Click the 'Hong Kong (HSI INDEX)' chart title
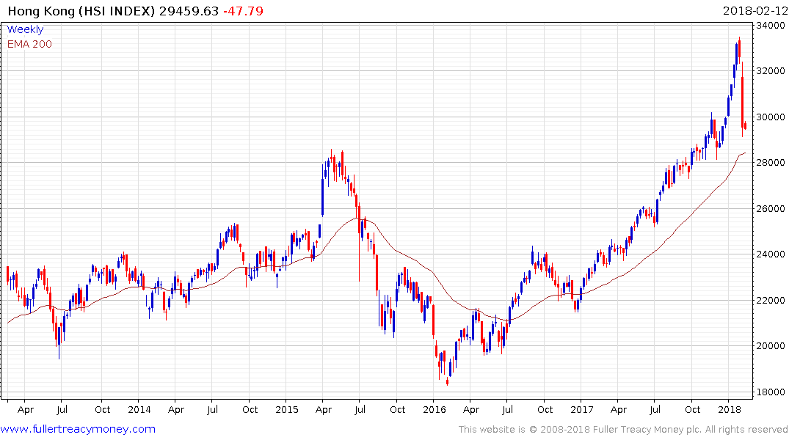The width and height of the screenshot is (789, 440). [81, 11]
